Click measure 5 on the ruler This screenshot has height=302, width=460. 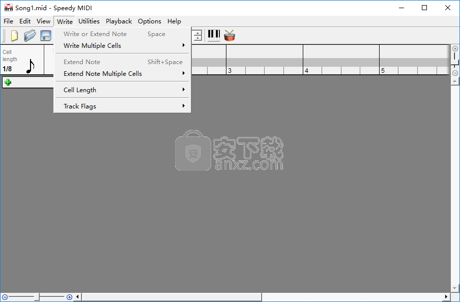click(383, 71)
